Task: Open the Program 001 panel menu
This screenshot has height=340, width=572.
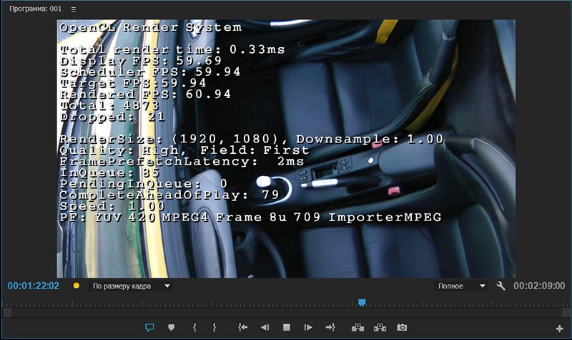Action: pyautogui.click(x=74, y=9)
